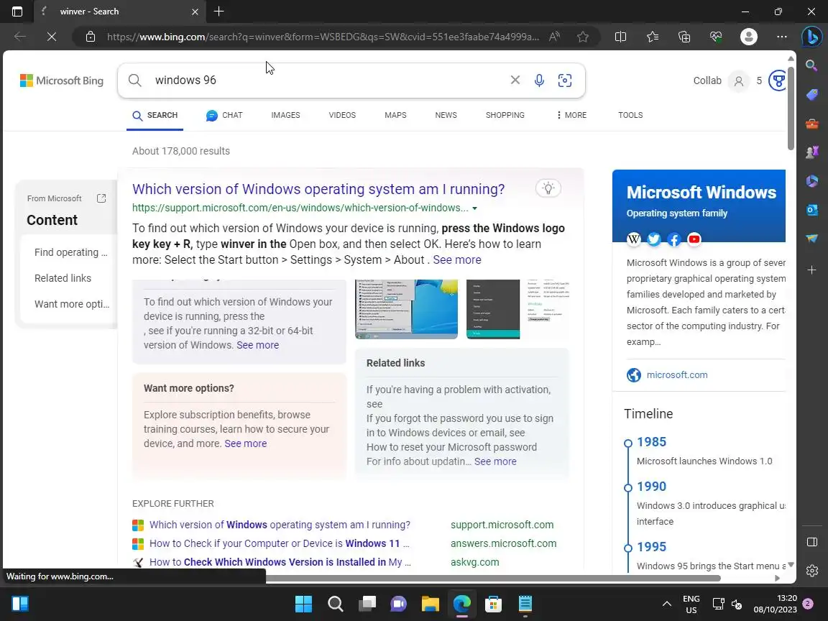Go to the Microsoft Bing logo home
Viewport: 828px width, 621px height.
tap(62, 80)
